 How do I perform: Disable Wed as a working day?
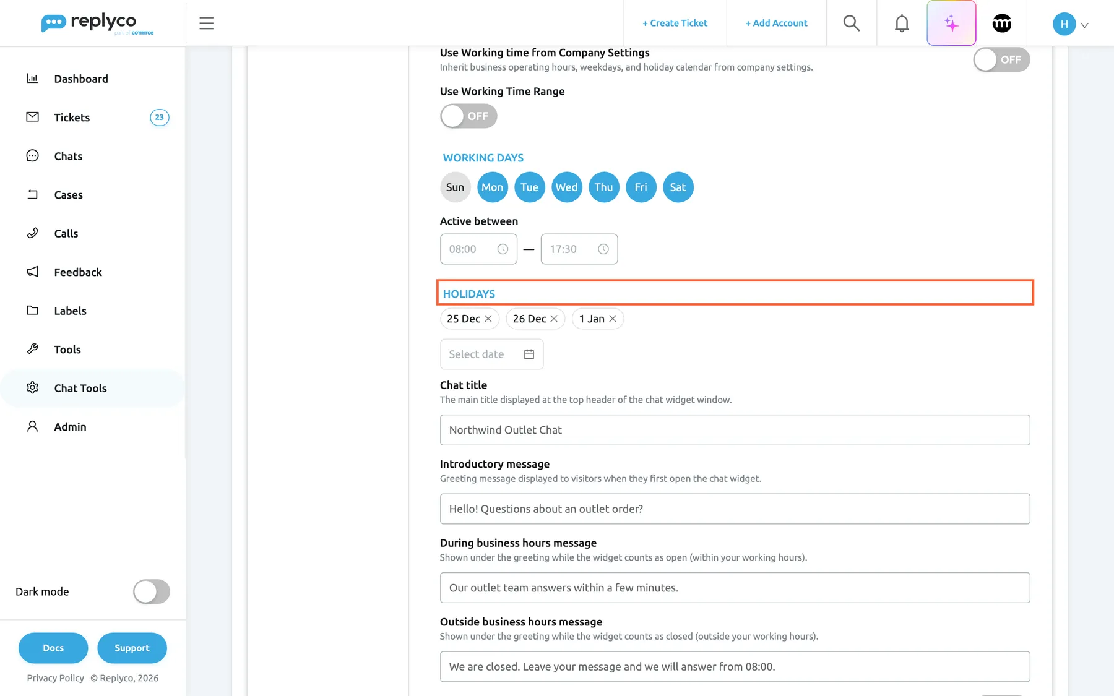pos(567,187)
